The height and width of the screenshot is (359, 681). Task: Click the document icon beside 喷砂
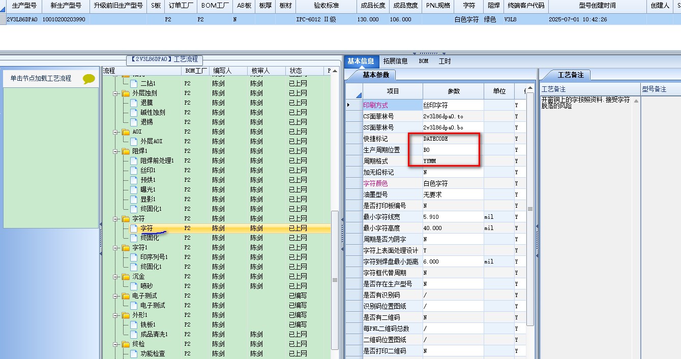(x=134, y=286)
